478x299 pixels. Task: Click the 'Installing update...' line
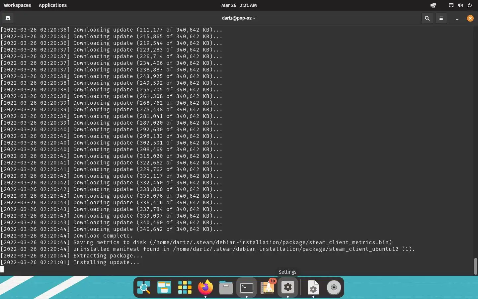click(x=70, y=262)
